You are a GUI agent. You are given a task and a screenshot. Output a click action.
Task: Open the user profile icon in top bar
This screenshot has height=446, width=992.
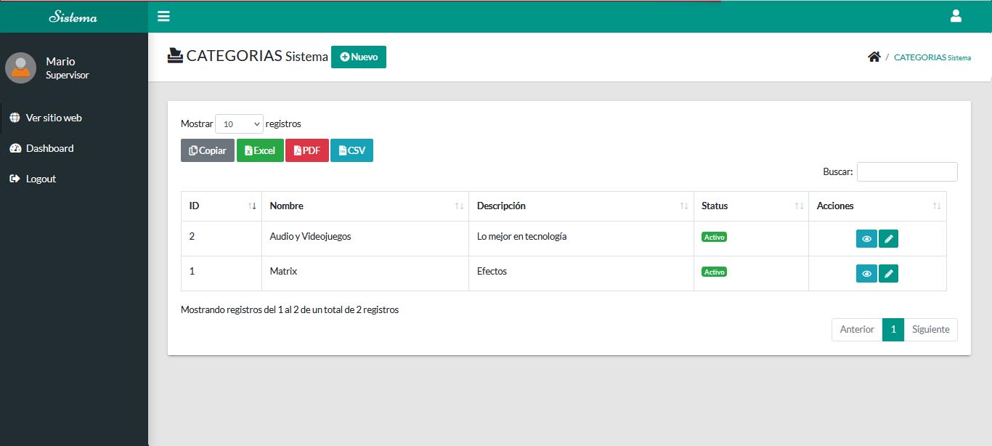[x=956, y=16]
